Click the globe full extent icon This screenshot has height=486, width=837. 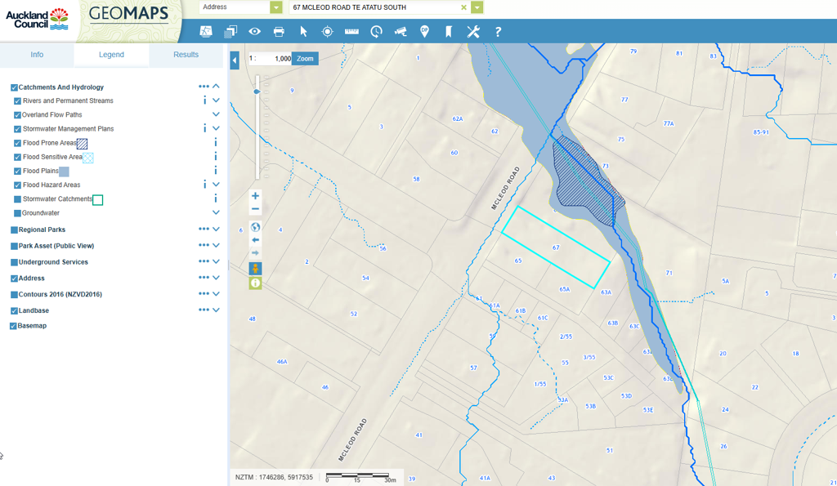coord(255,227)
